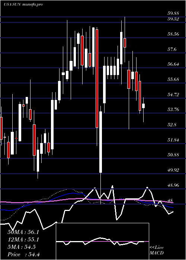Image resolution: width=186 pixels, height=260 pixels.
Task: Click the '5MA : 54.5' readout
Action: tap(22, 247)
